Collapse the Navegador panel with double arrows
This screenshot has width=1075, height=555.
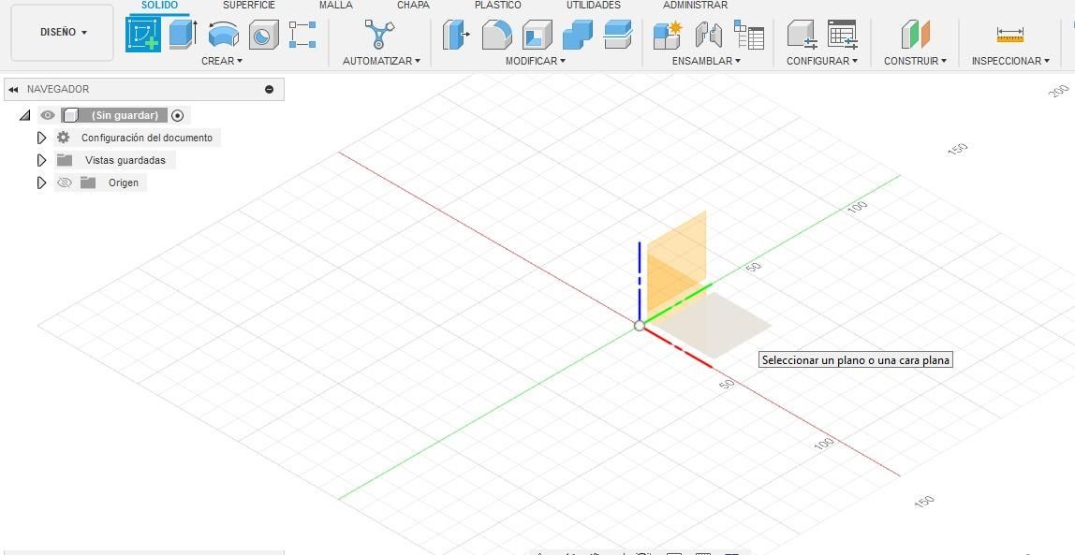click(x=14, y=89)
